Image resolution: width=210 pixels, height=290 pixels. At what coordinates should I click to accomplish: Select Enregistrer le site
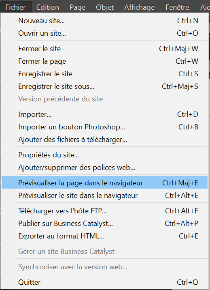pos(105,74)
